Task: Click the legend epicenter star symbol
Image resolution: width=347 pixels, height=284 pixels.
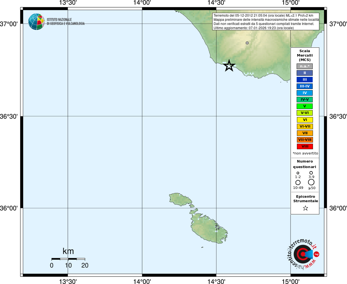Action: click(305, 208)
